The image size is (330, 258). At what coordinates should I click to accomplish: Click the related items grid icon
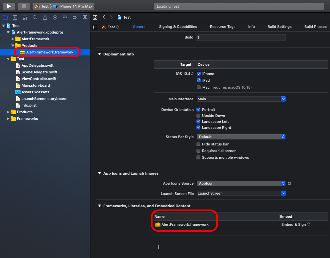95,17
